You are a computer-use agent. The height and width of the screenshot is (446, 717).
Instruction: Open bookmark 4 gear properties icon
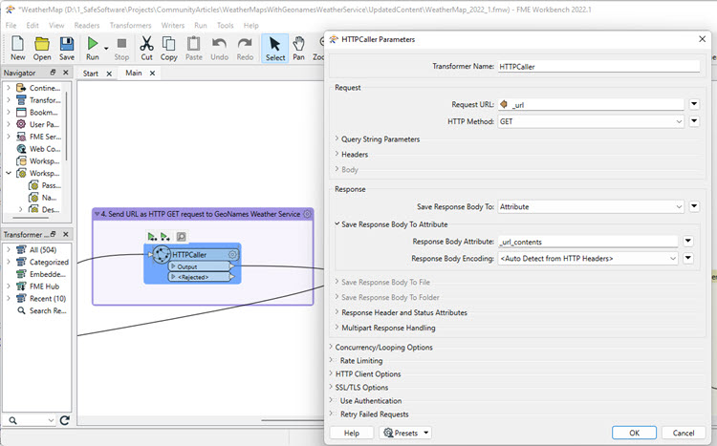[x=307, y=214]
